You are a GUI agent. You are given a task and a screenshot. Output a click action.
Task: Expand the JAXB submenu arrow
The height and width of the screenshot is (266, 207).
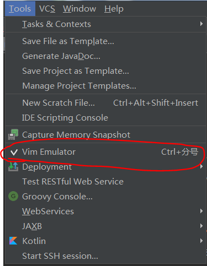[201, 226]
